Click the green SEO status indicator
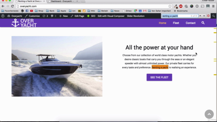 tap(88, 16)
